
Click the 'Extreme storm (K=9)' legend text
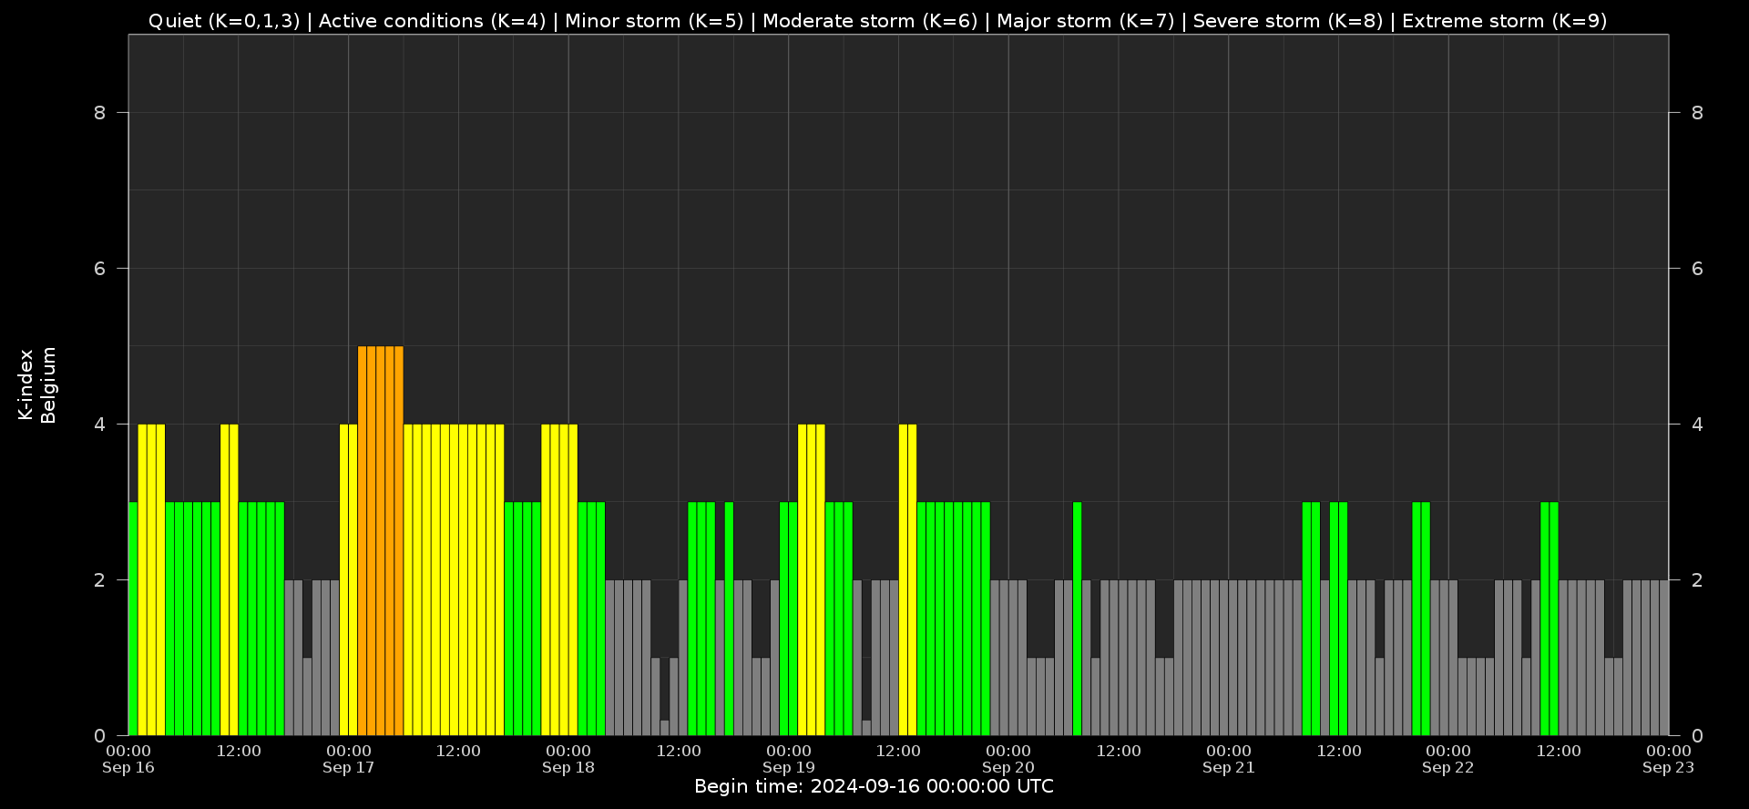[x=1504, y=21]
